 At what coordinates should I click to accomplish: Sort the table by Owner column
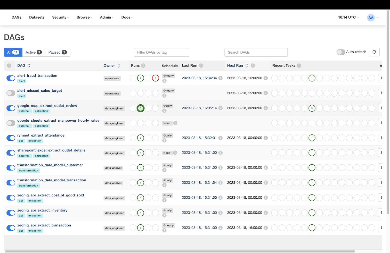112,65
